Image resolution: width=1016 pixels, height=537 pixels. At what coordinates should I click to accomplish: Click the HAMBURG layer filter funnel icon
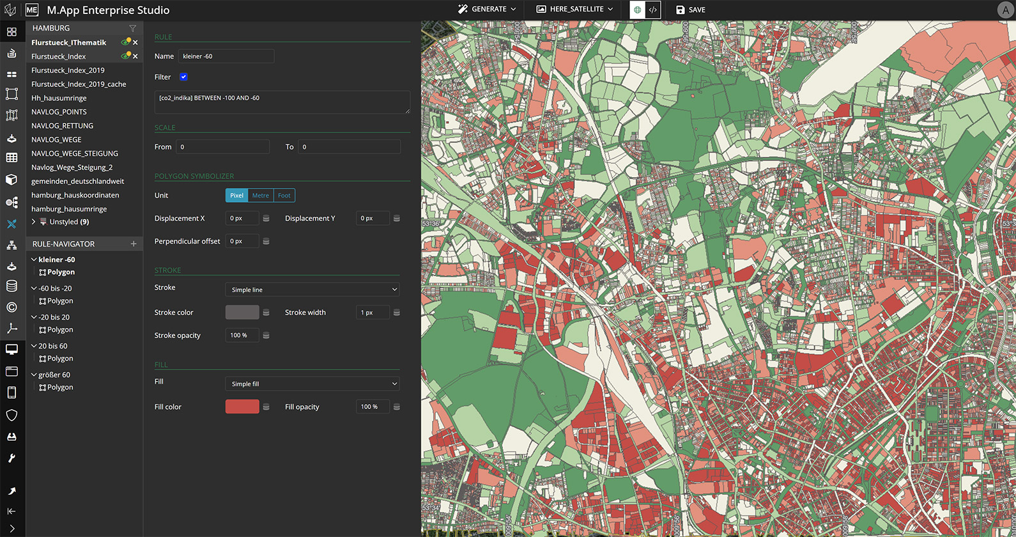tap(133, 28)
